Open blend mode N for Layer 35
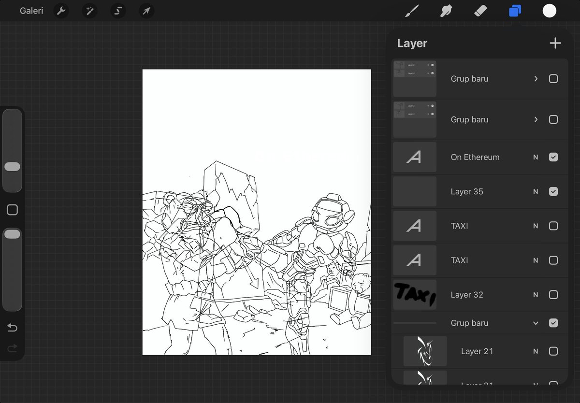The image size is (580, 403). [x=536, y=191]
